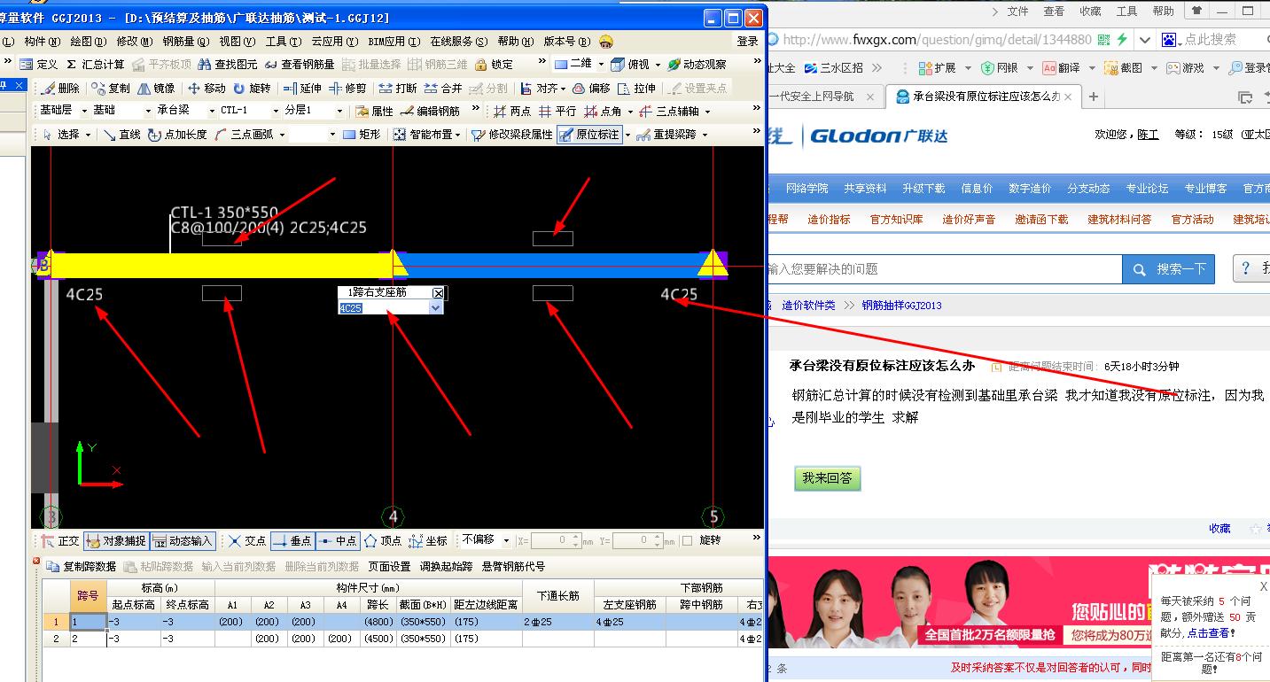Select the 复制 copy tool
1270x682 pixels.
(x=110, y=89)
